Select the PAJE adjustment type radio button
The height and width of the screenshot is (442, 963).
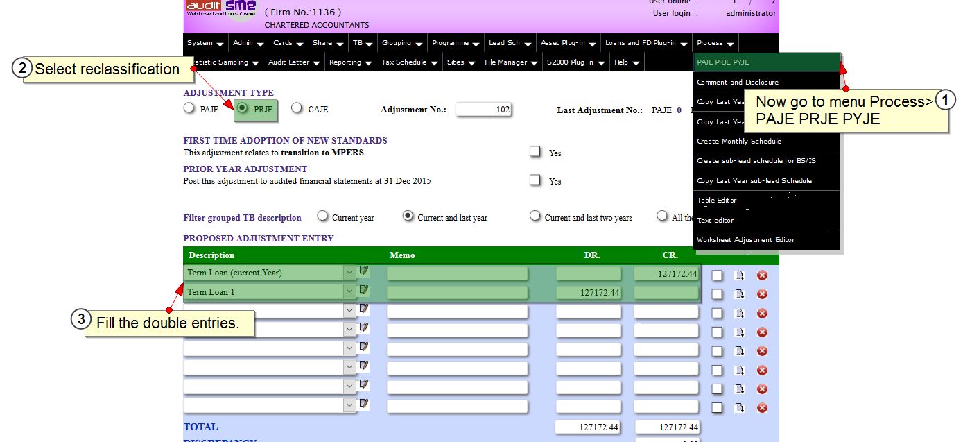click(189, 108)
